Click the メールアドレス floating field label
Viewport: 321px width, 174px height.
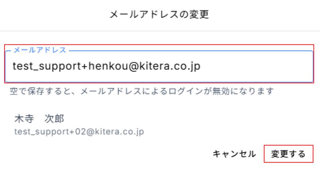click(x=40, y=50)
